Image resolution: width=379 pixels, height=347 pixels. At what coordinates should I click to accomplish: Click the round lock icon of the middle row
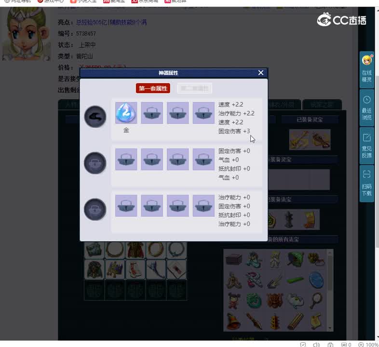[x=95, y=163]
